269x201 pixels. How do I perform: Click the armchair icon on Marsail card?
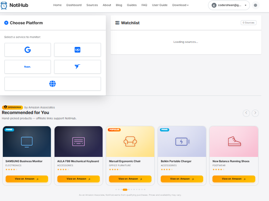(x=130, y=141)
